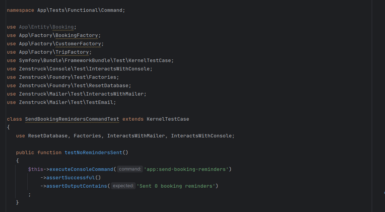Click the $this variable

click(36, 169)
